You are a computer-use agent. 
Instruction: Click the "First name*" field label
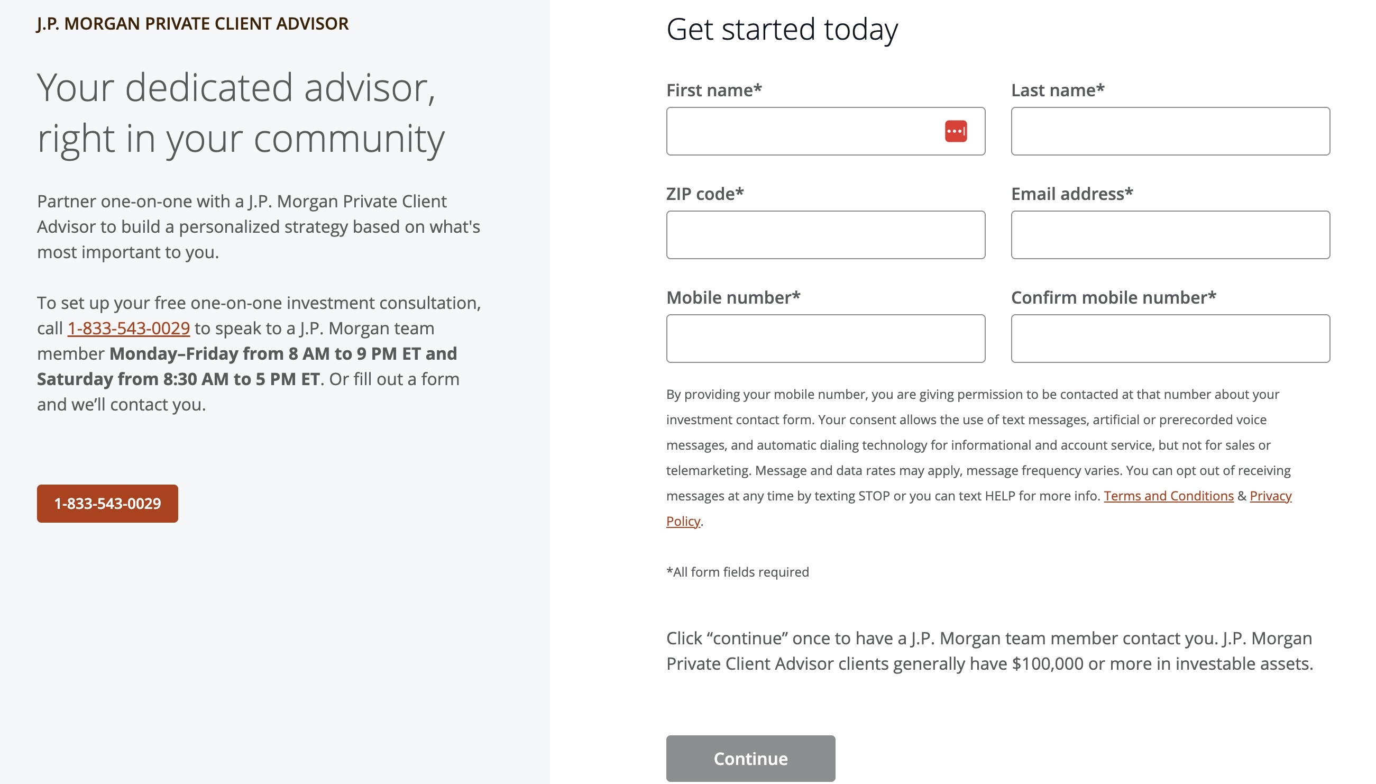[x=713, y=90]
